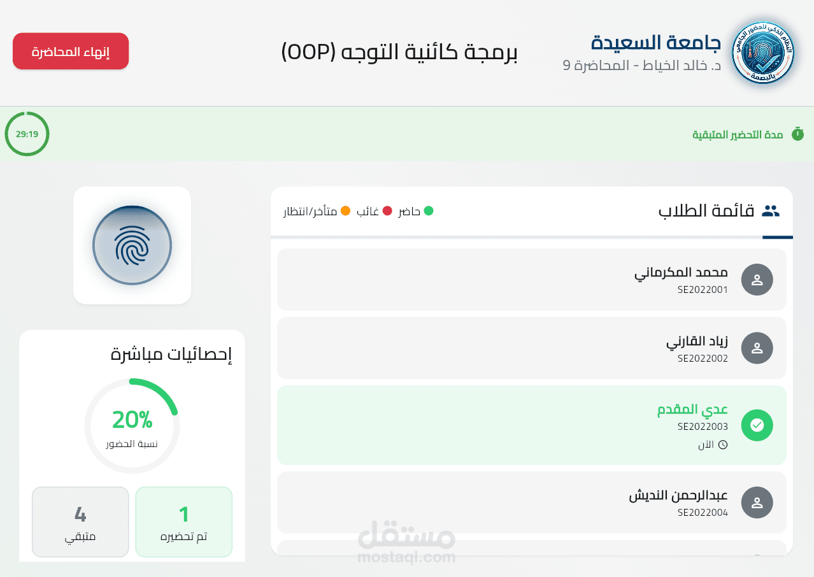Screen dimensions: 814x577
Task: Click avatar icon of زياد القارني
Action: (757, 348)
